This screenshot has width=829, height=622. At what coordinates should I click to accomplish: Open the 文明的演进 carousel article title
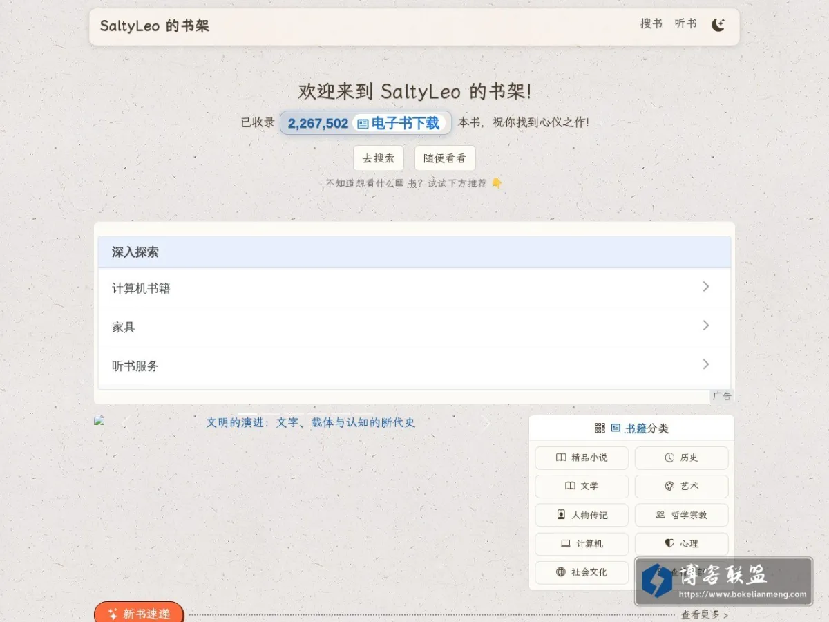point(311,422)
